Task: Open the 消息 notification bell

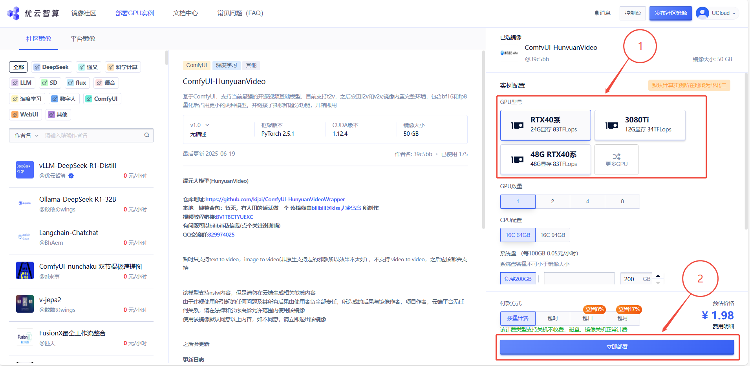Action: pyautogui.click(x=597, y=13)
